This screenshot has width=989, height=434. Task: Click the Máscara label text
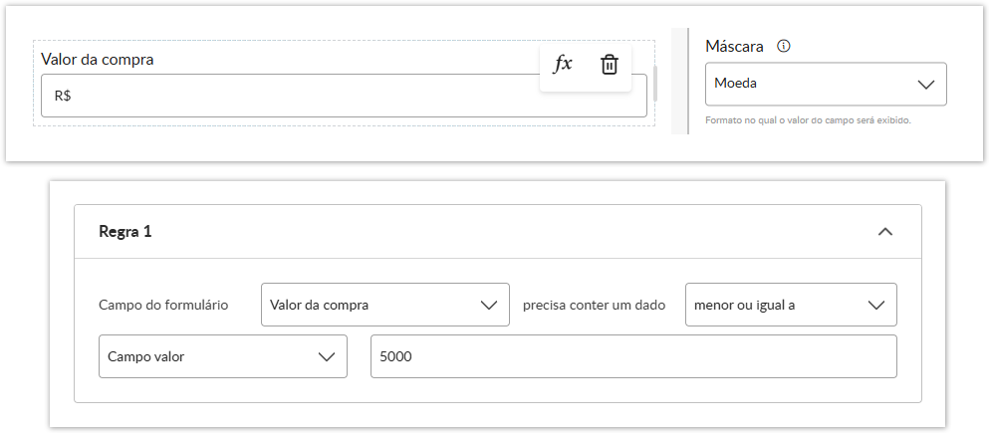pos(734,46)
